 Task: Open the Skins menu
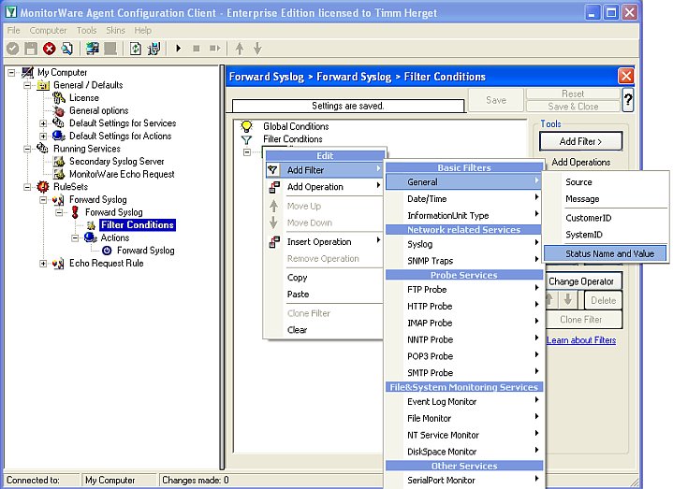point(115,31)
